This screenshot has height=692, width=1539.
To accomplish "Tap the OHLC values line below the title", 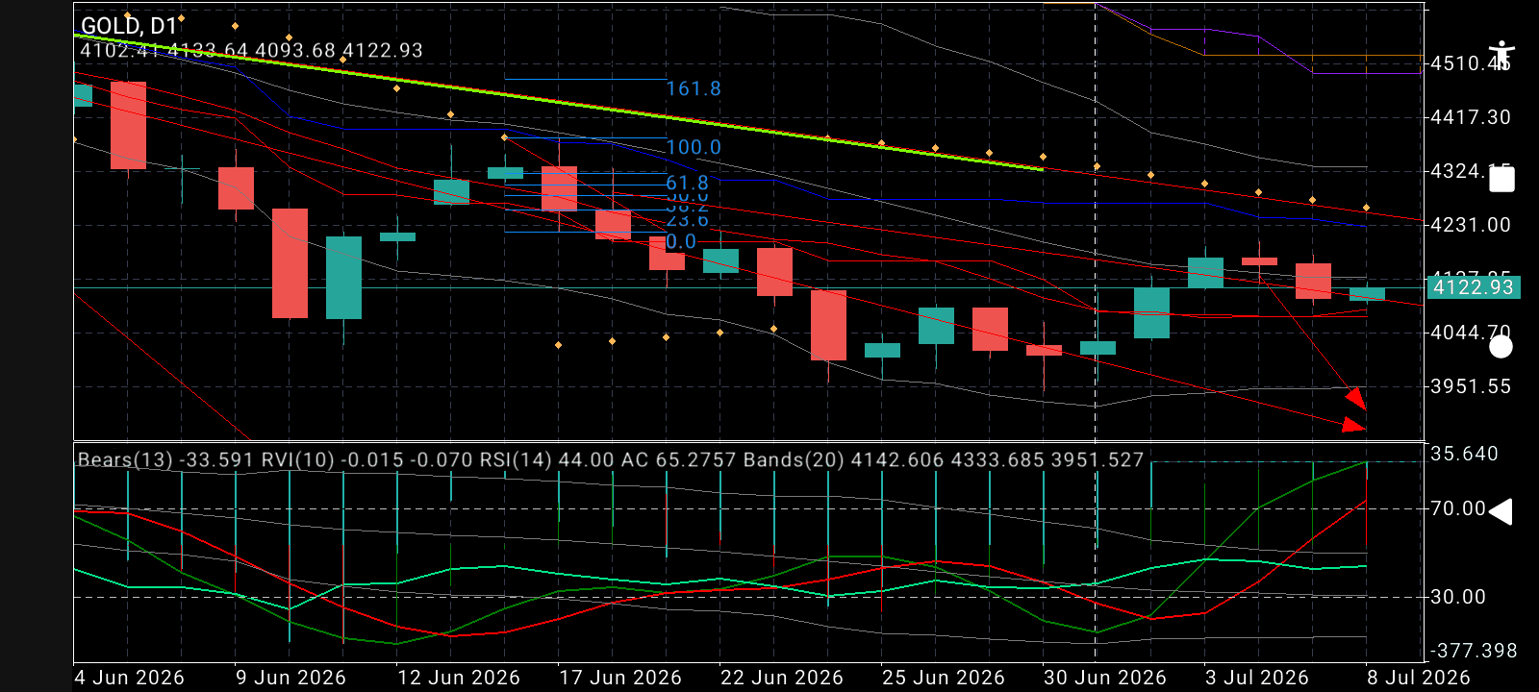I will pos(251,50).
